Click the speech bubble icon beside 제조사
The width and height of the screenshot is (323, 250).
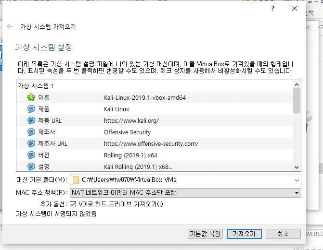click(31, 132)
